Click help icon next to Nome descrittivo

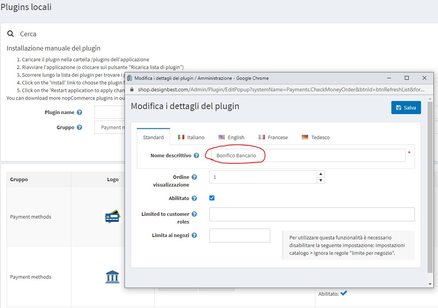(x=196, y=156)
